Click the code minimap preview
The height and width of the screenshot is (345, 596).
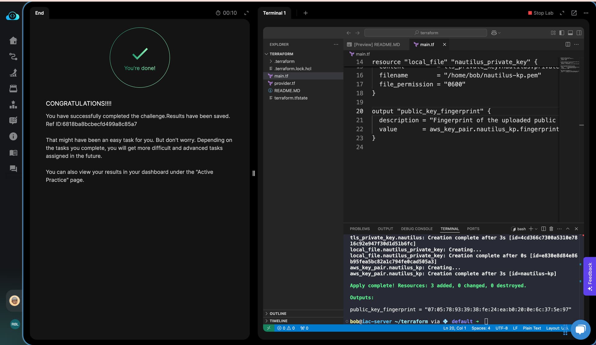click(570, 65)
